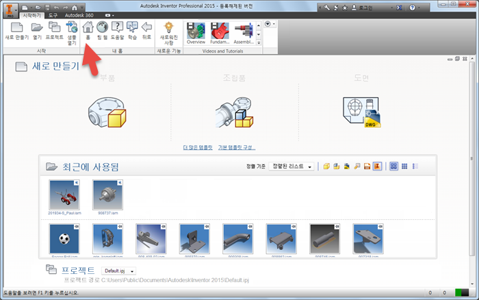
Task: Click the pin on 908737.iam thumbnail
Action: tap(120, 183)
